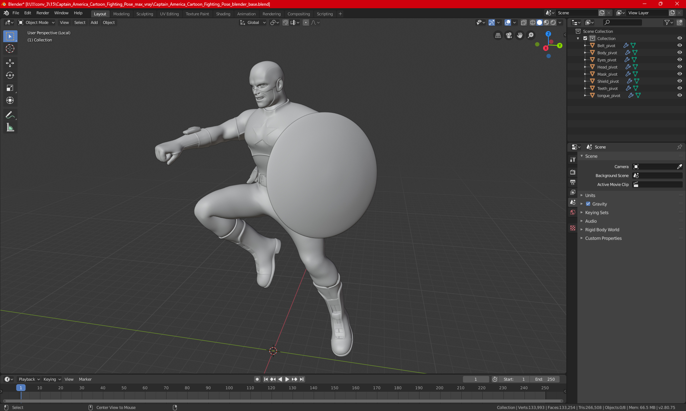Expand the Units panel

(590, 196)
